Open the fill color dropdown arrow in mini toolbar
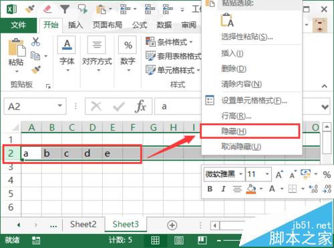The image size is (334, 248). (261, 189)
